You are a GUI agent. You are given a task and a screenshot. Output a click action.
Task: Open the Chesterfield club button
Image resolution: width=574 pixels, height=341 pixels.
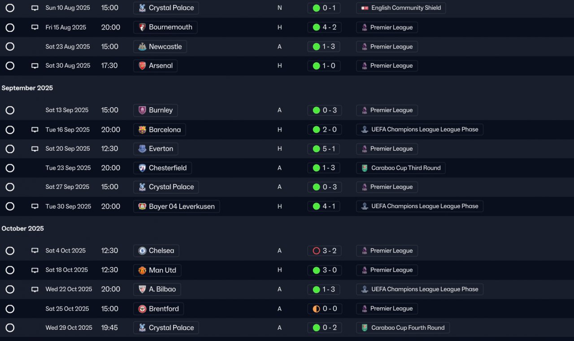(x=162, y=168)
